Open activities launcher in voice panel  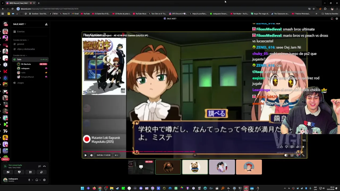click(x=30, y=172)
